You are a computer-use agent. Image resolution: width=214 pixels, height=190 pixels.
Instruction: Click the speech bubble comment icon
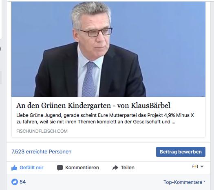[60, 168]
